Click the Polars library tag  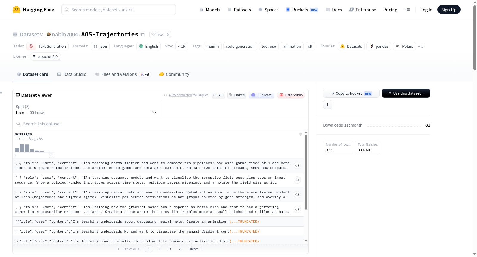coord(404,46)
